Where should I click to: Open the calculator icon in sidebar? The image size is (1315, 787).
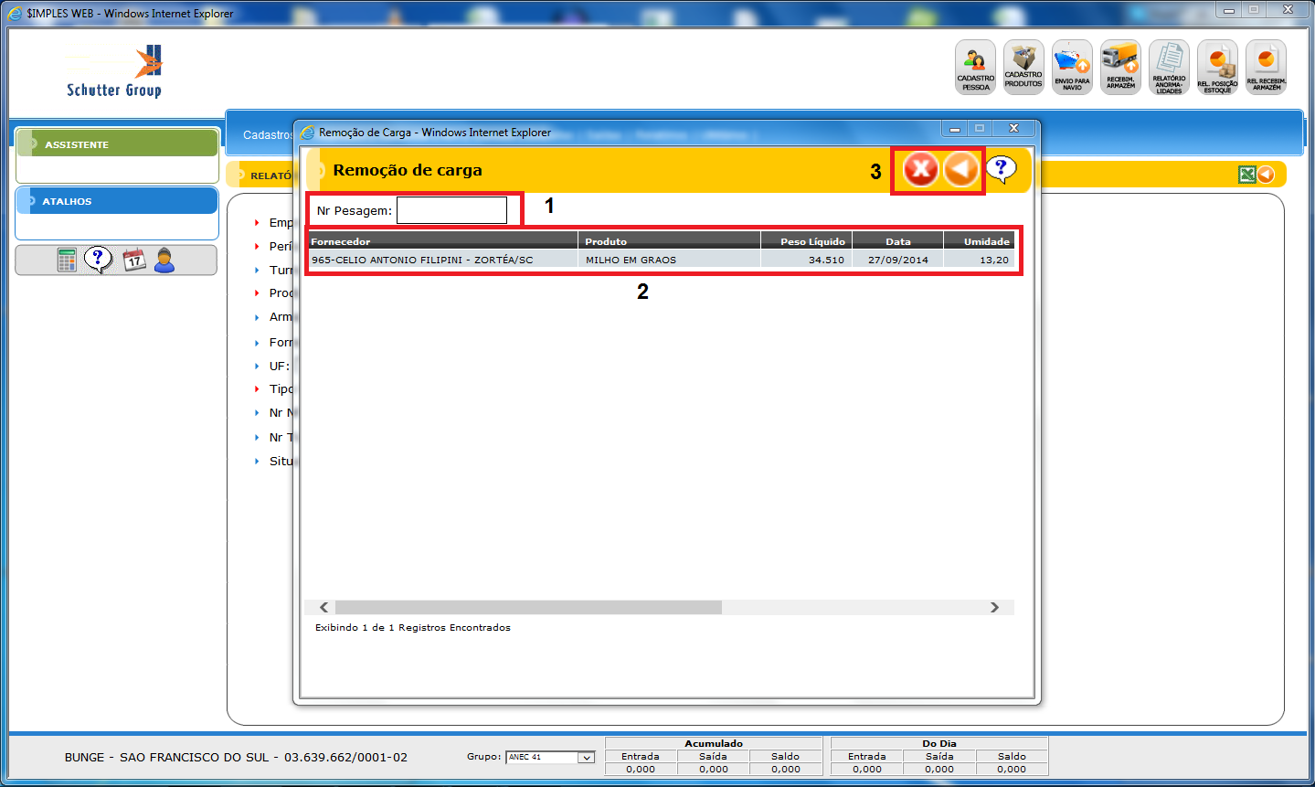pos(67,261)
